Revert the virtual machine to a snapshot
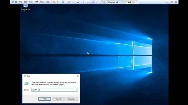The height and width of the screenshot is (105, 188). 74,2
